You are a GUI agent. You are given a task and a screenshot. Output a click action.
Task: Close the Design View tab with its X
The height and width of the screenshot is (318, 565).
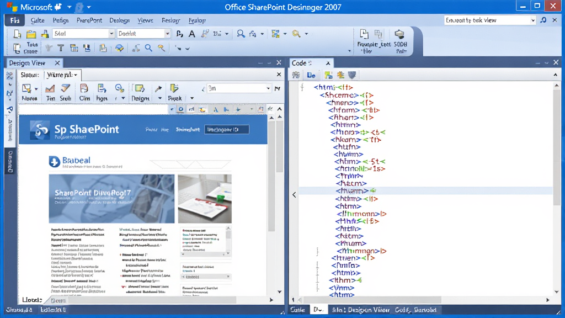(57, 63)
